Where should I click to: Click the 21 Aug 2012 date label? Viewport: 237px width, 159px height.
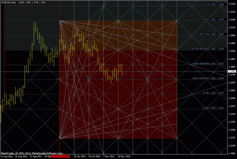7,156
